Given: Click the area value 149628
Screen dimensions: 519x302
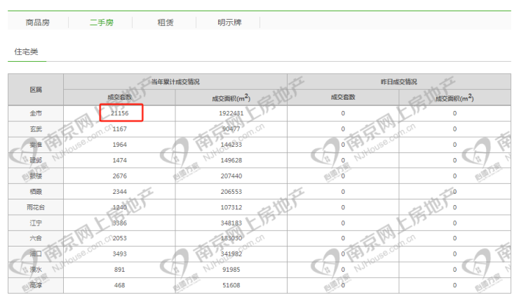Looking at the screenshot, I should [231, 160].
